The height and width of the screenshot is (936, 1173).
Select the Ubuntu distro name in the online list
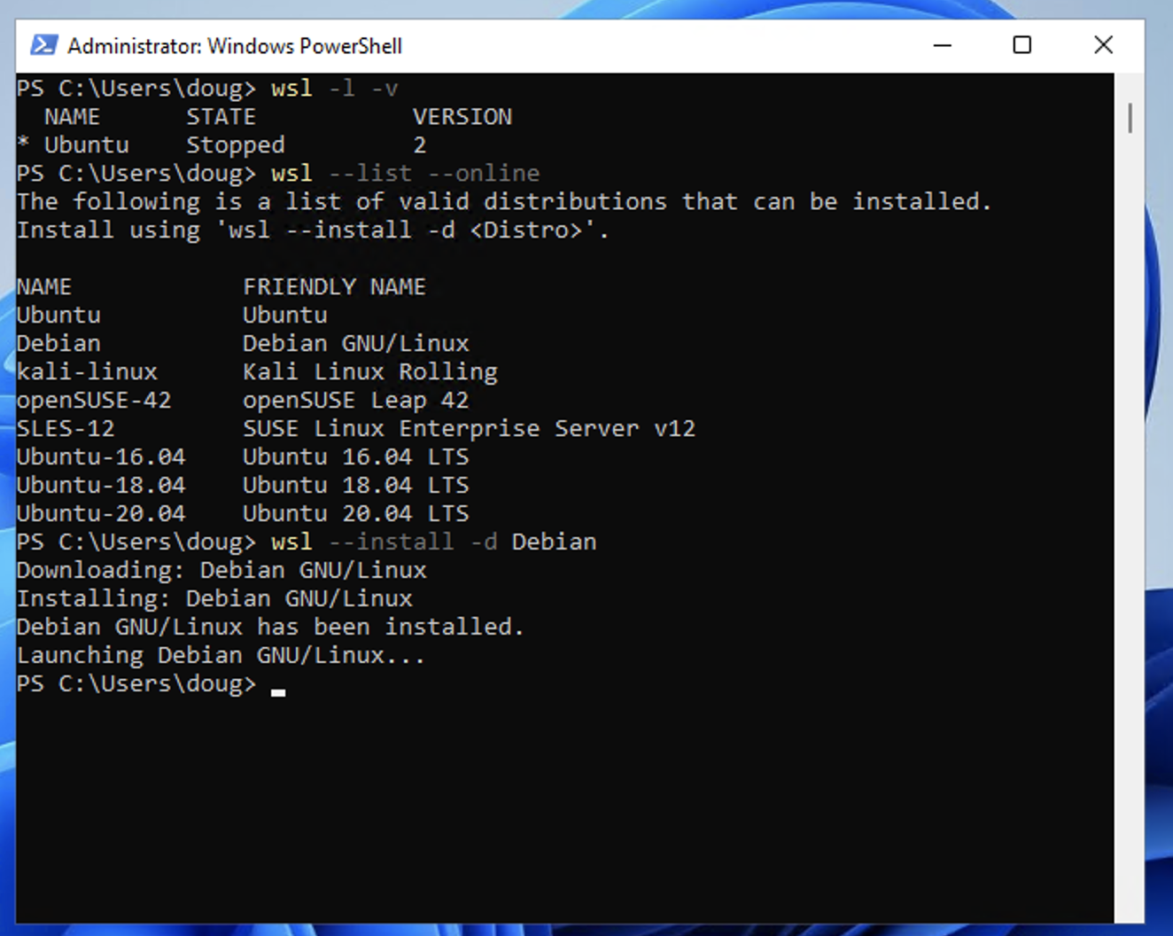58,315
